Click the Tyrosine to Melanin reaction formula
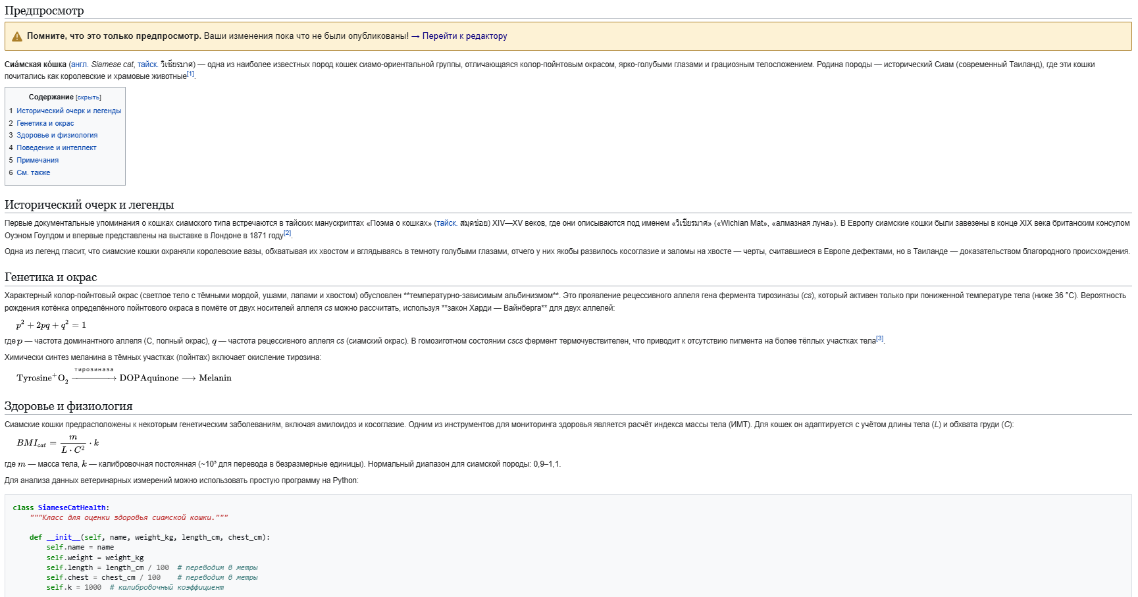The width and height of the screenshot is (1138, 597). click(x=124, y=377)
